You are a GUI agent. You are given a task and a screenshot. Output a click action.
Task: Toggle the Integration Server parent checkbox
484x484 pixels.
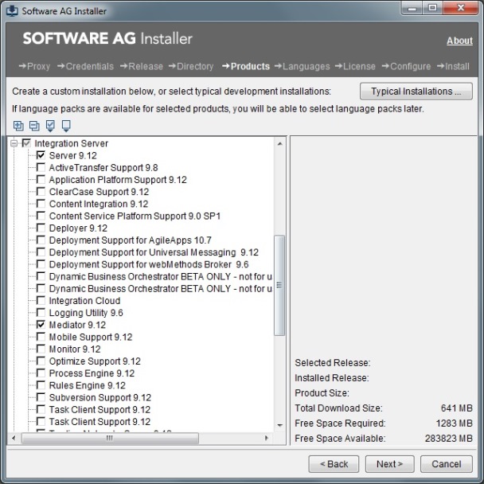[26, 143]
